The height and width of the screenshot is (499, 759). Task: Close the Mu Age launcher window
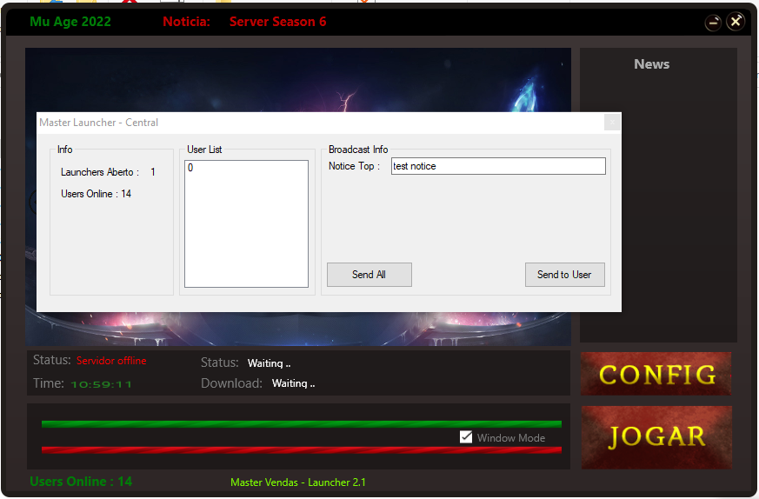736,21
